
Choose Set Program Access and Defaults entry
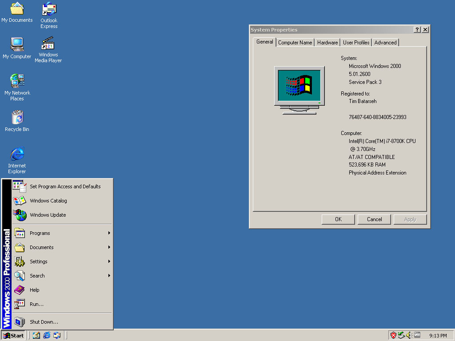coord(62,186)
